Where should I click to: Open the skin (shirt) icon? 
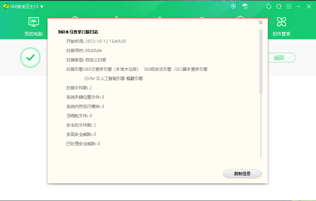click(279, 7)
